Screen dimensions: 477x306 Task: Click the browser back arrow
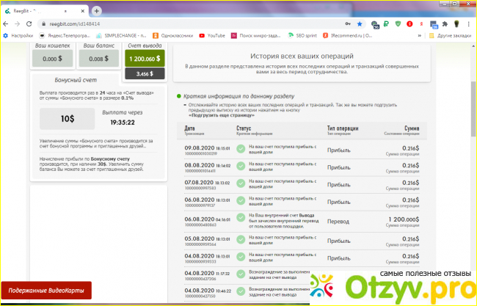(x=8, y=23)
